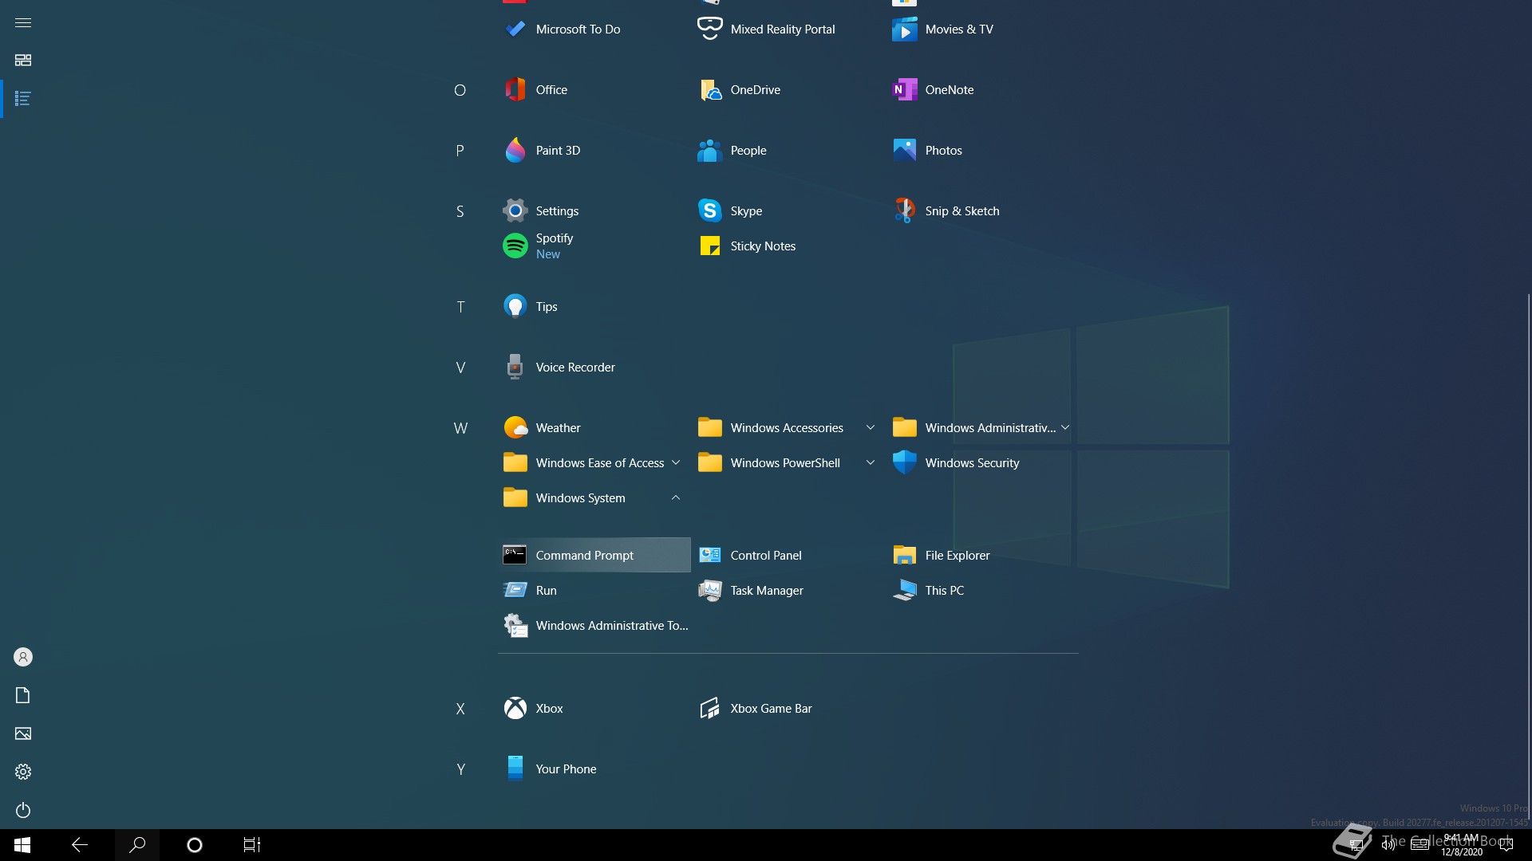Click the app list vertical scrollbar
The height and width of the screenshot is (861, 1532).
1528,558
